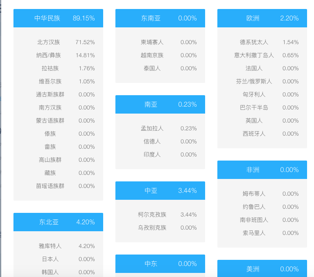The image size is (314, 277).
Task: Select the 意大利撒丁岛人 entry
Action: [x=262, y=55]
